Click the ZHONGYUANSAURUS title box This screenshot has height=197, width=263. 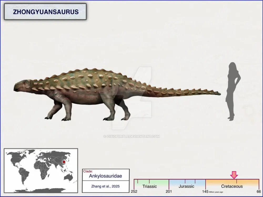tap(45, 12)
